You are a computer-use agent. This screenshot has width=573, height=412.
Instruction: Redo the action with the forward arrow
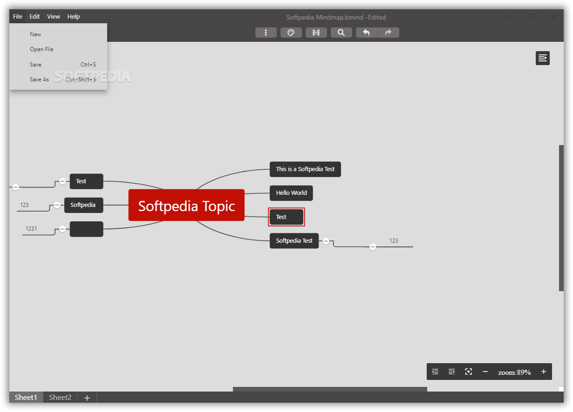pyautogui.click(x=388, y=33)
